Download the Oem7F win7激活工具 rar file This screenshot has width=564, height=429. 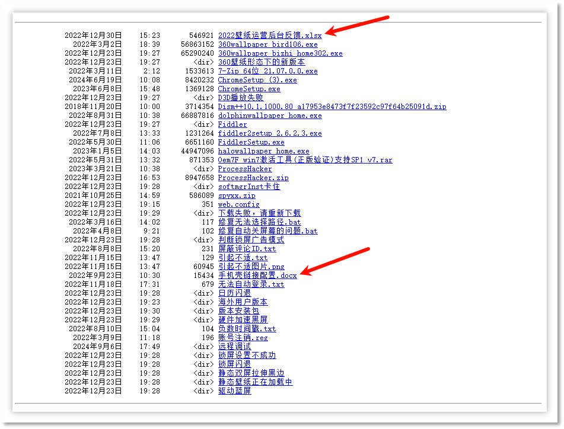pyautogui.click(x=305, y=160)
